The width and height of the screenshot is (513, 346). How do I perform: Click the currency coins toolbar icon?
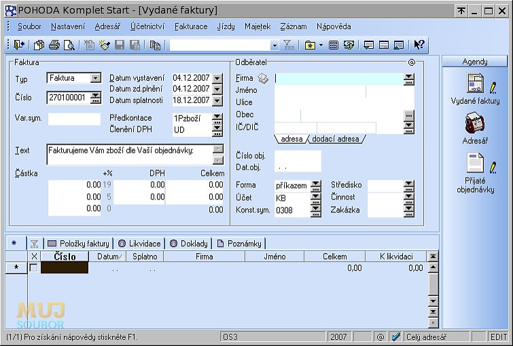pyautogui.click(x=349, y=45)
